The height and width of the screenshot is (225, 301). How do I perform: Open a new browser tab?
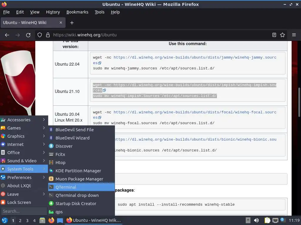tap(72, 23)
